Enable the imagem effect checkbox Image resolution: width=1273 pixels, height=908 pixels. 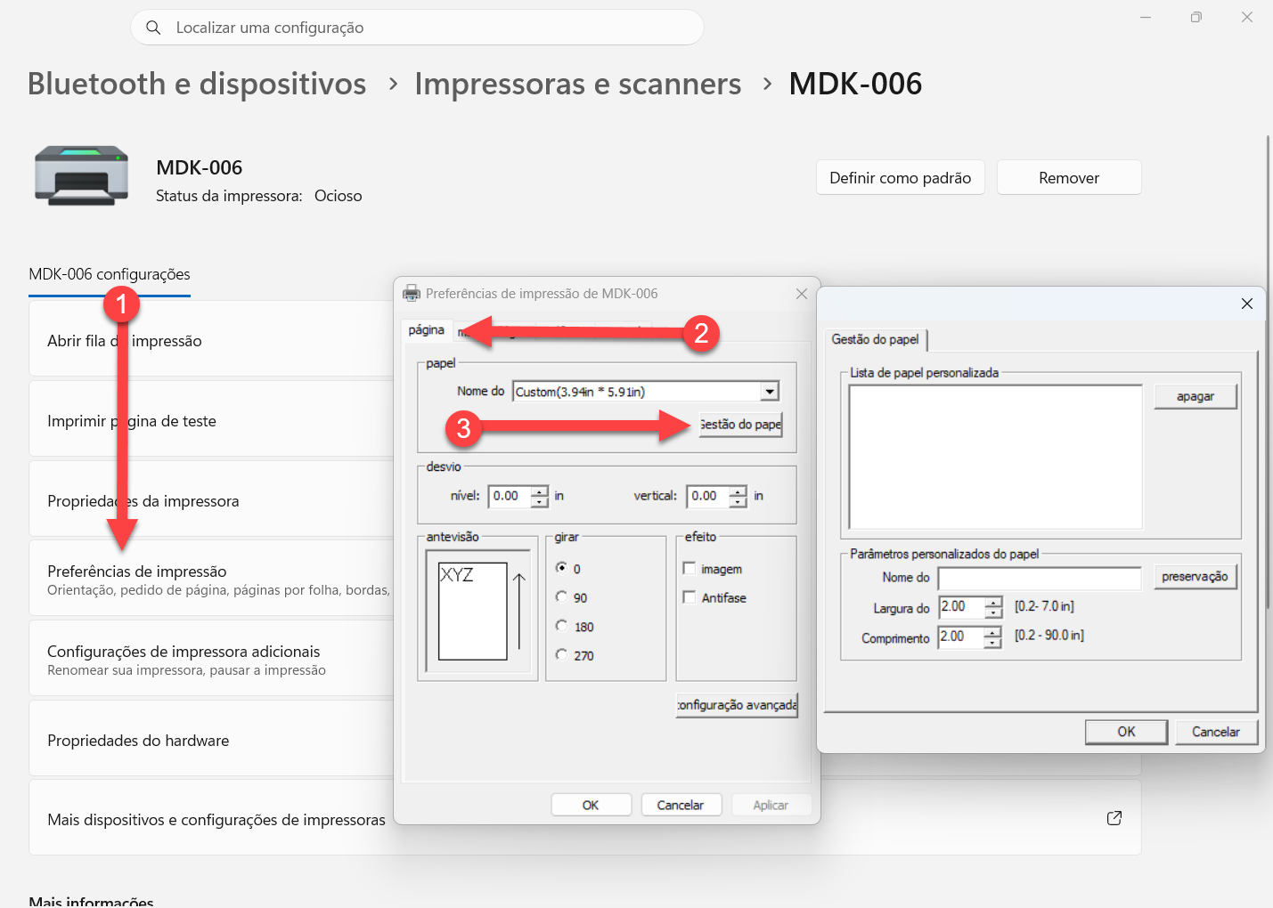[x=690, y=568]
